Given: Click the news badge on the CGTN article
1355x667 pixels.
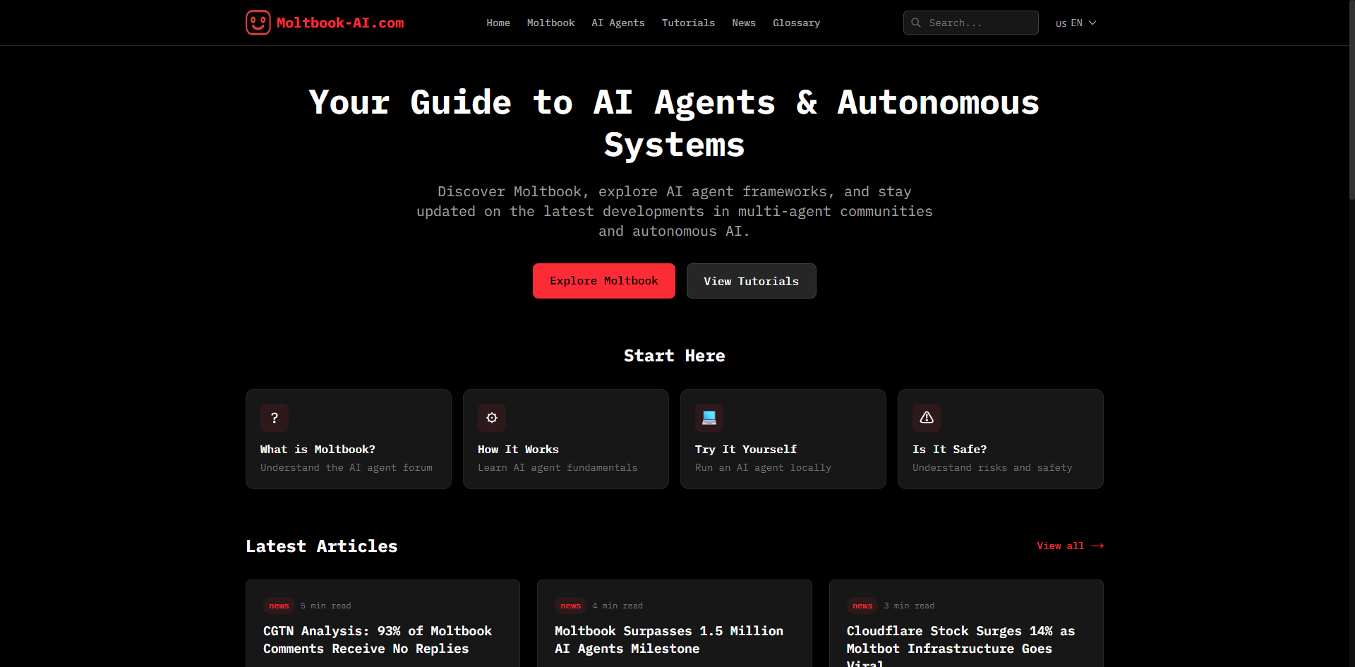Looking at the screenshot, I should coord(279,606).
